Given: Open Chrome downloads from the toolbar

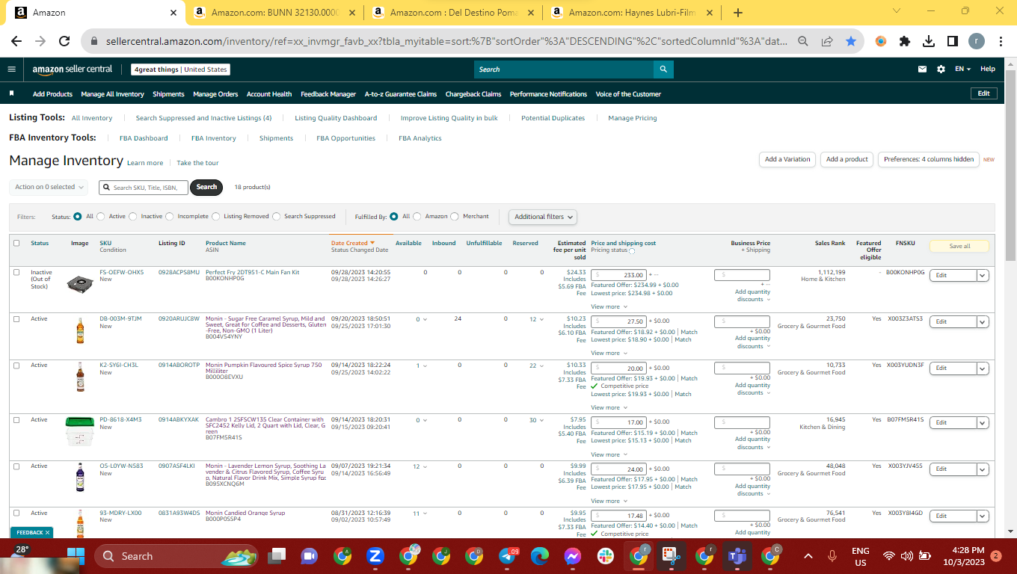Looking at the screenshot, I should pyautogui.click(x=929, y=42).
